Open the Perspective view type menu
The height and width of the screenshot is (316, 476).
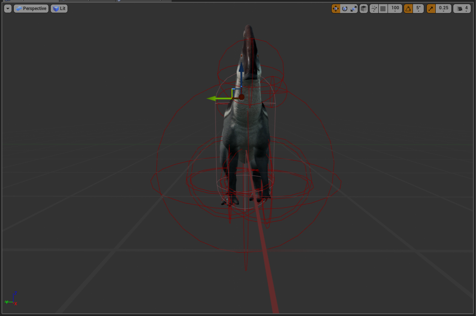click(x=31, y=9)
